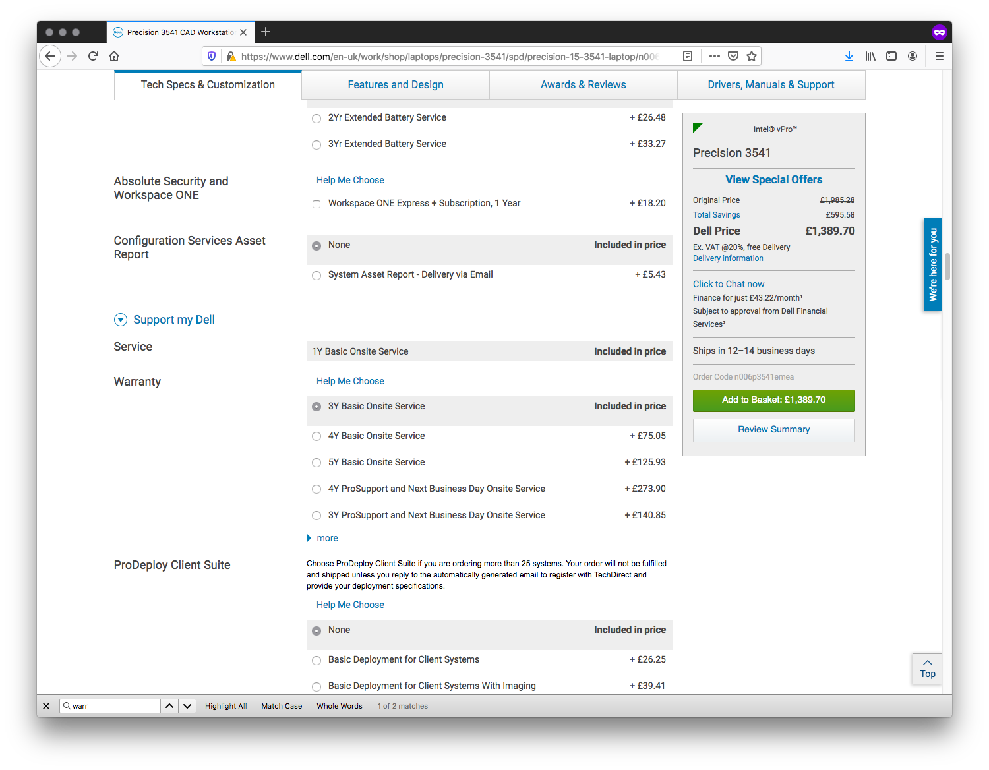Select 3Y ProSupport Next Business Day
This screenshot has width=989, height=770.
tap(316, 516)
